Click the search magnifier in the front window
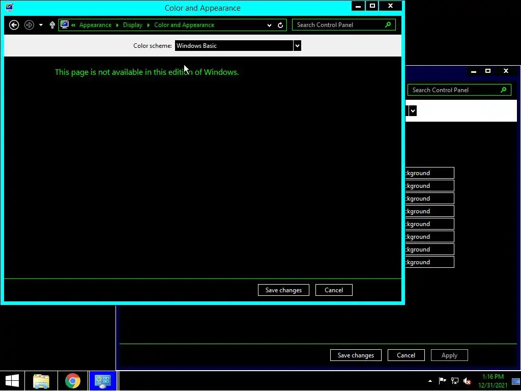Viewport: 521px width, 391px height. (x=388, y=24)
